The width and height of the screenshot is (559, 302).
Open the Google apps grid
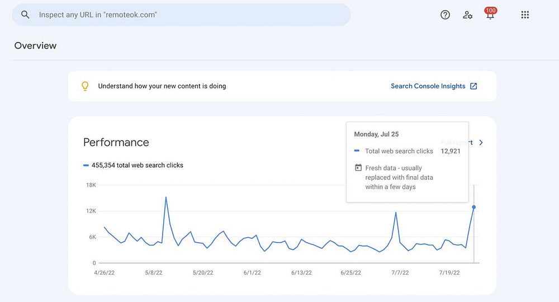coord(525,15)
